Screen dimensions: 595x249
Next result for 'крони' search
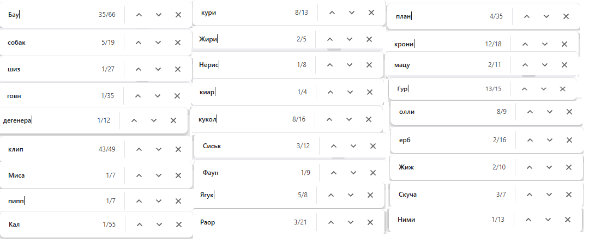[x=544, y=44]
